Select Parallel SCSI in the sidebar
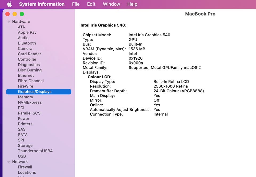Screen dimensions: 256x177 [30, 113]
